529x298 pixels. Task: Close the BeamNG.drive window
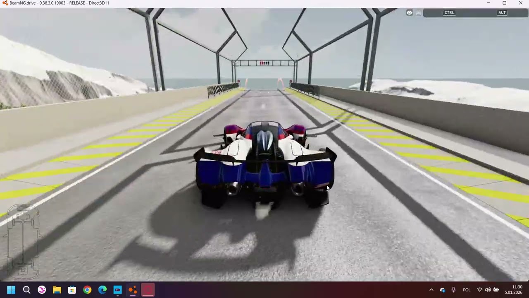(x=520, y=3)
